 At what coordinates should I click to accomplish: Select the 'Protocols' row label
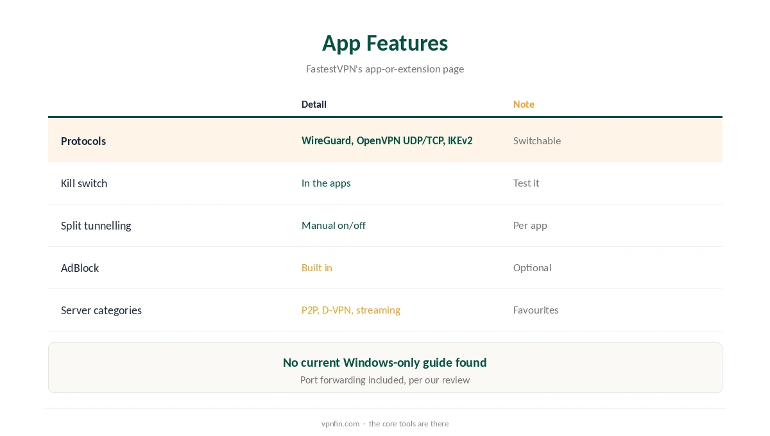click(83, 141)
